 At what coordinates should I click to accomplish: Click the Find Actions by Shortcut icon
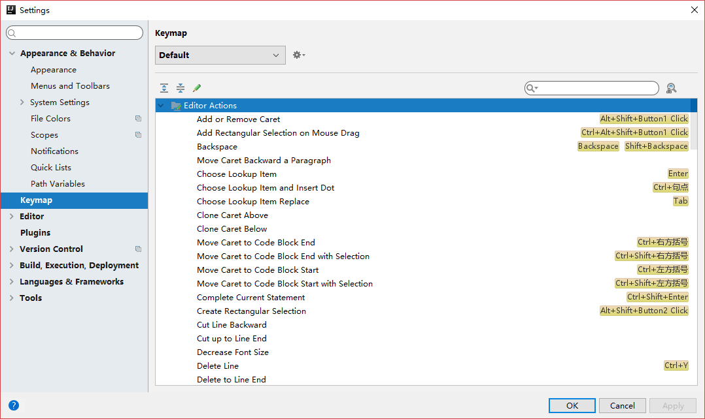(671, 88)
